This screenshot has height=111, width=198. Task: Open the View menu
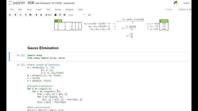pyautogui.click(x=29, y=10)
